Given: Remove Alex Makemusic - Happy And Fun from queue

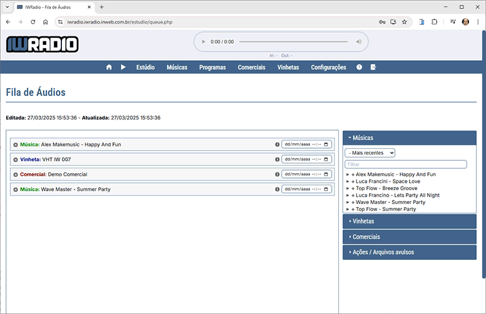Looking at the screenshot, I should click(x=16, y=145).
